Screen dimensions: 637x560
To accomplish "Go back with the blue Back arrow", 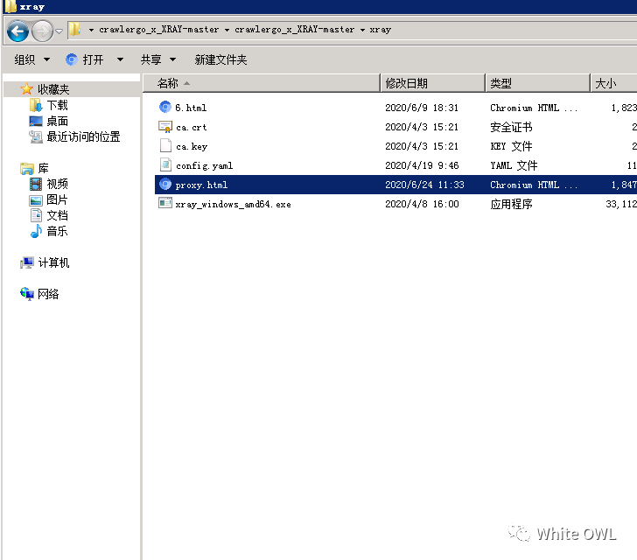I will 17,31.
